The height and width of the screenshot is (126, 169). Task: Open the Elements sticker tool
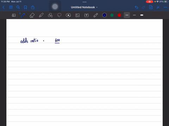[68, 15]
